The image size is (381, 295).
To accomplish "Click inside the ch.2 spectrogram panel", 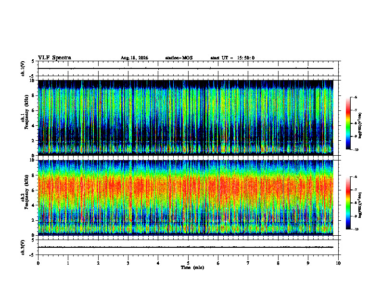I will point(186,198).
